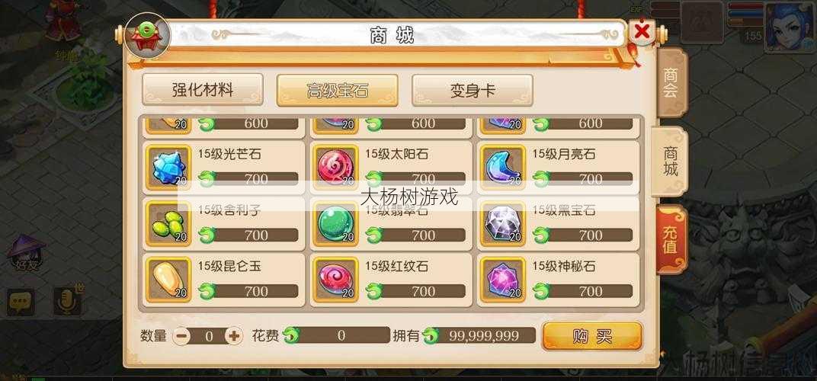Open the chat bubble icon

(x=21, y=302)
